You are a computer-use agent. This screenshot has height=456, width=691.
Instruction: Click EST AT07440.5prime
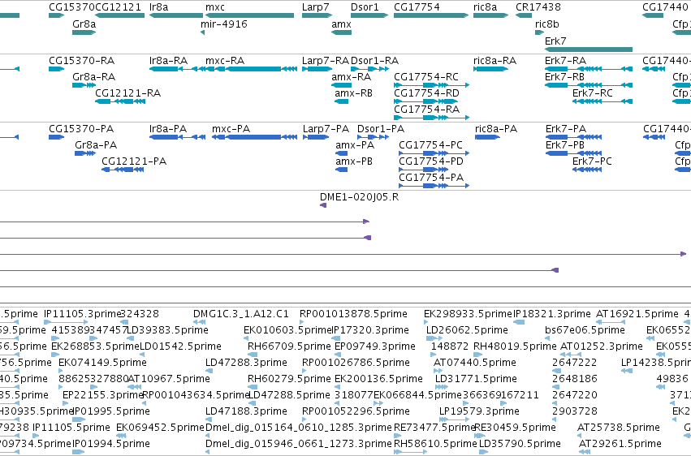[475, 363]
